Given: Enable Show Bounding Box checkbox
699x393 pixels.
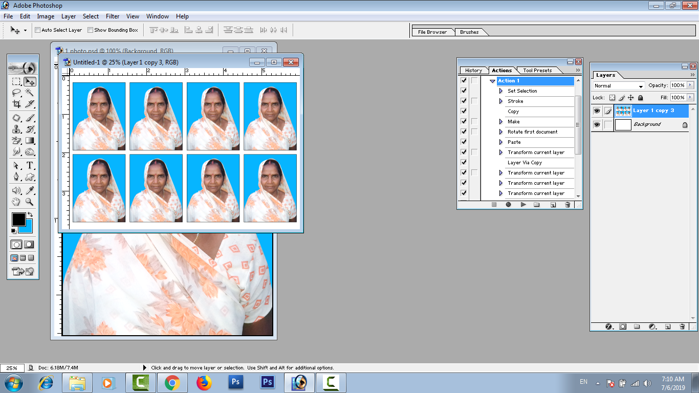Looking at the screenshot, I should [91, 30].
